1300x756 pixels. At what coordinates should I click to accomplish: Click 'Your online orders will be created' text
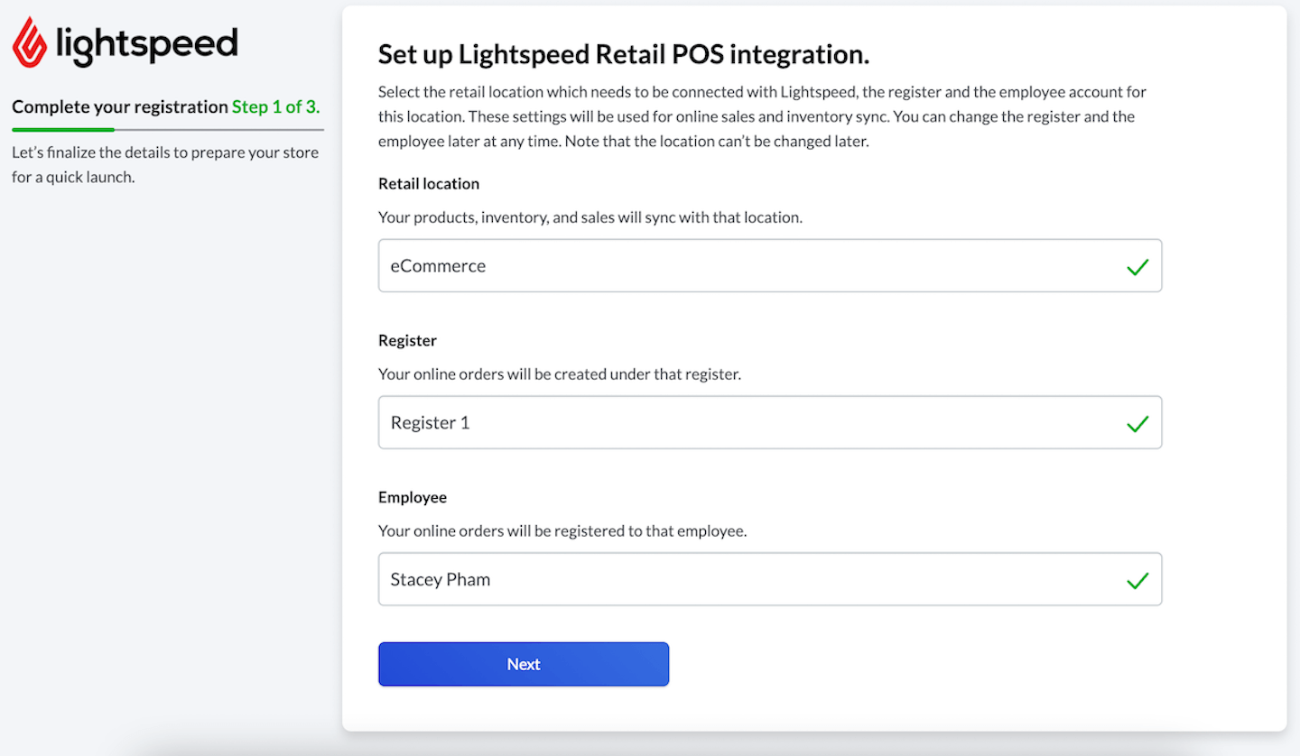point(560,374)
